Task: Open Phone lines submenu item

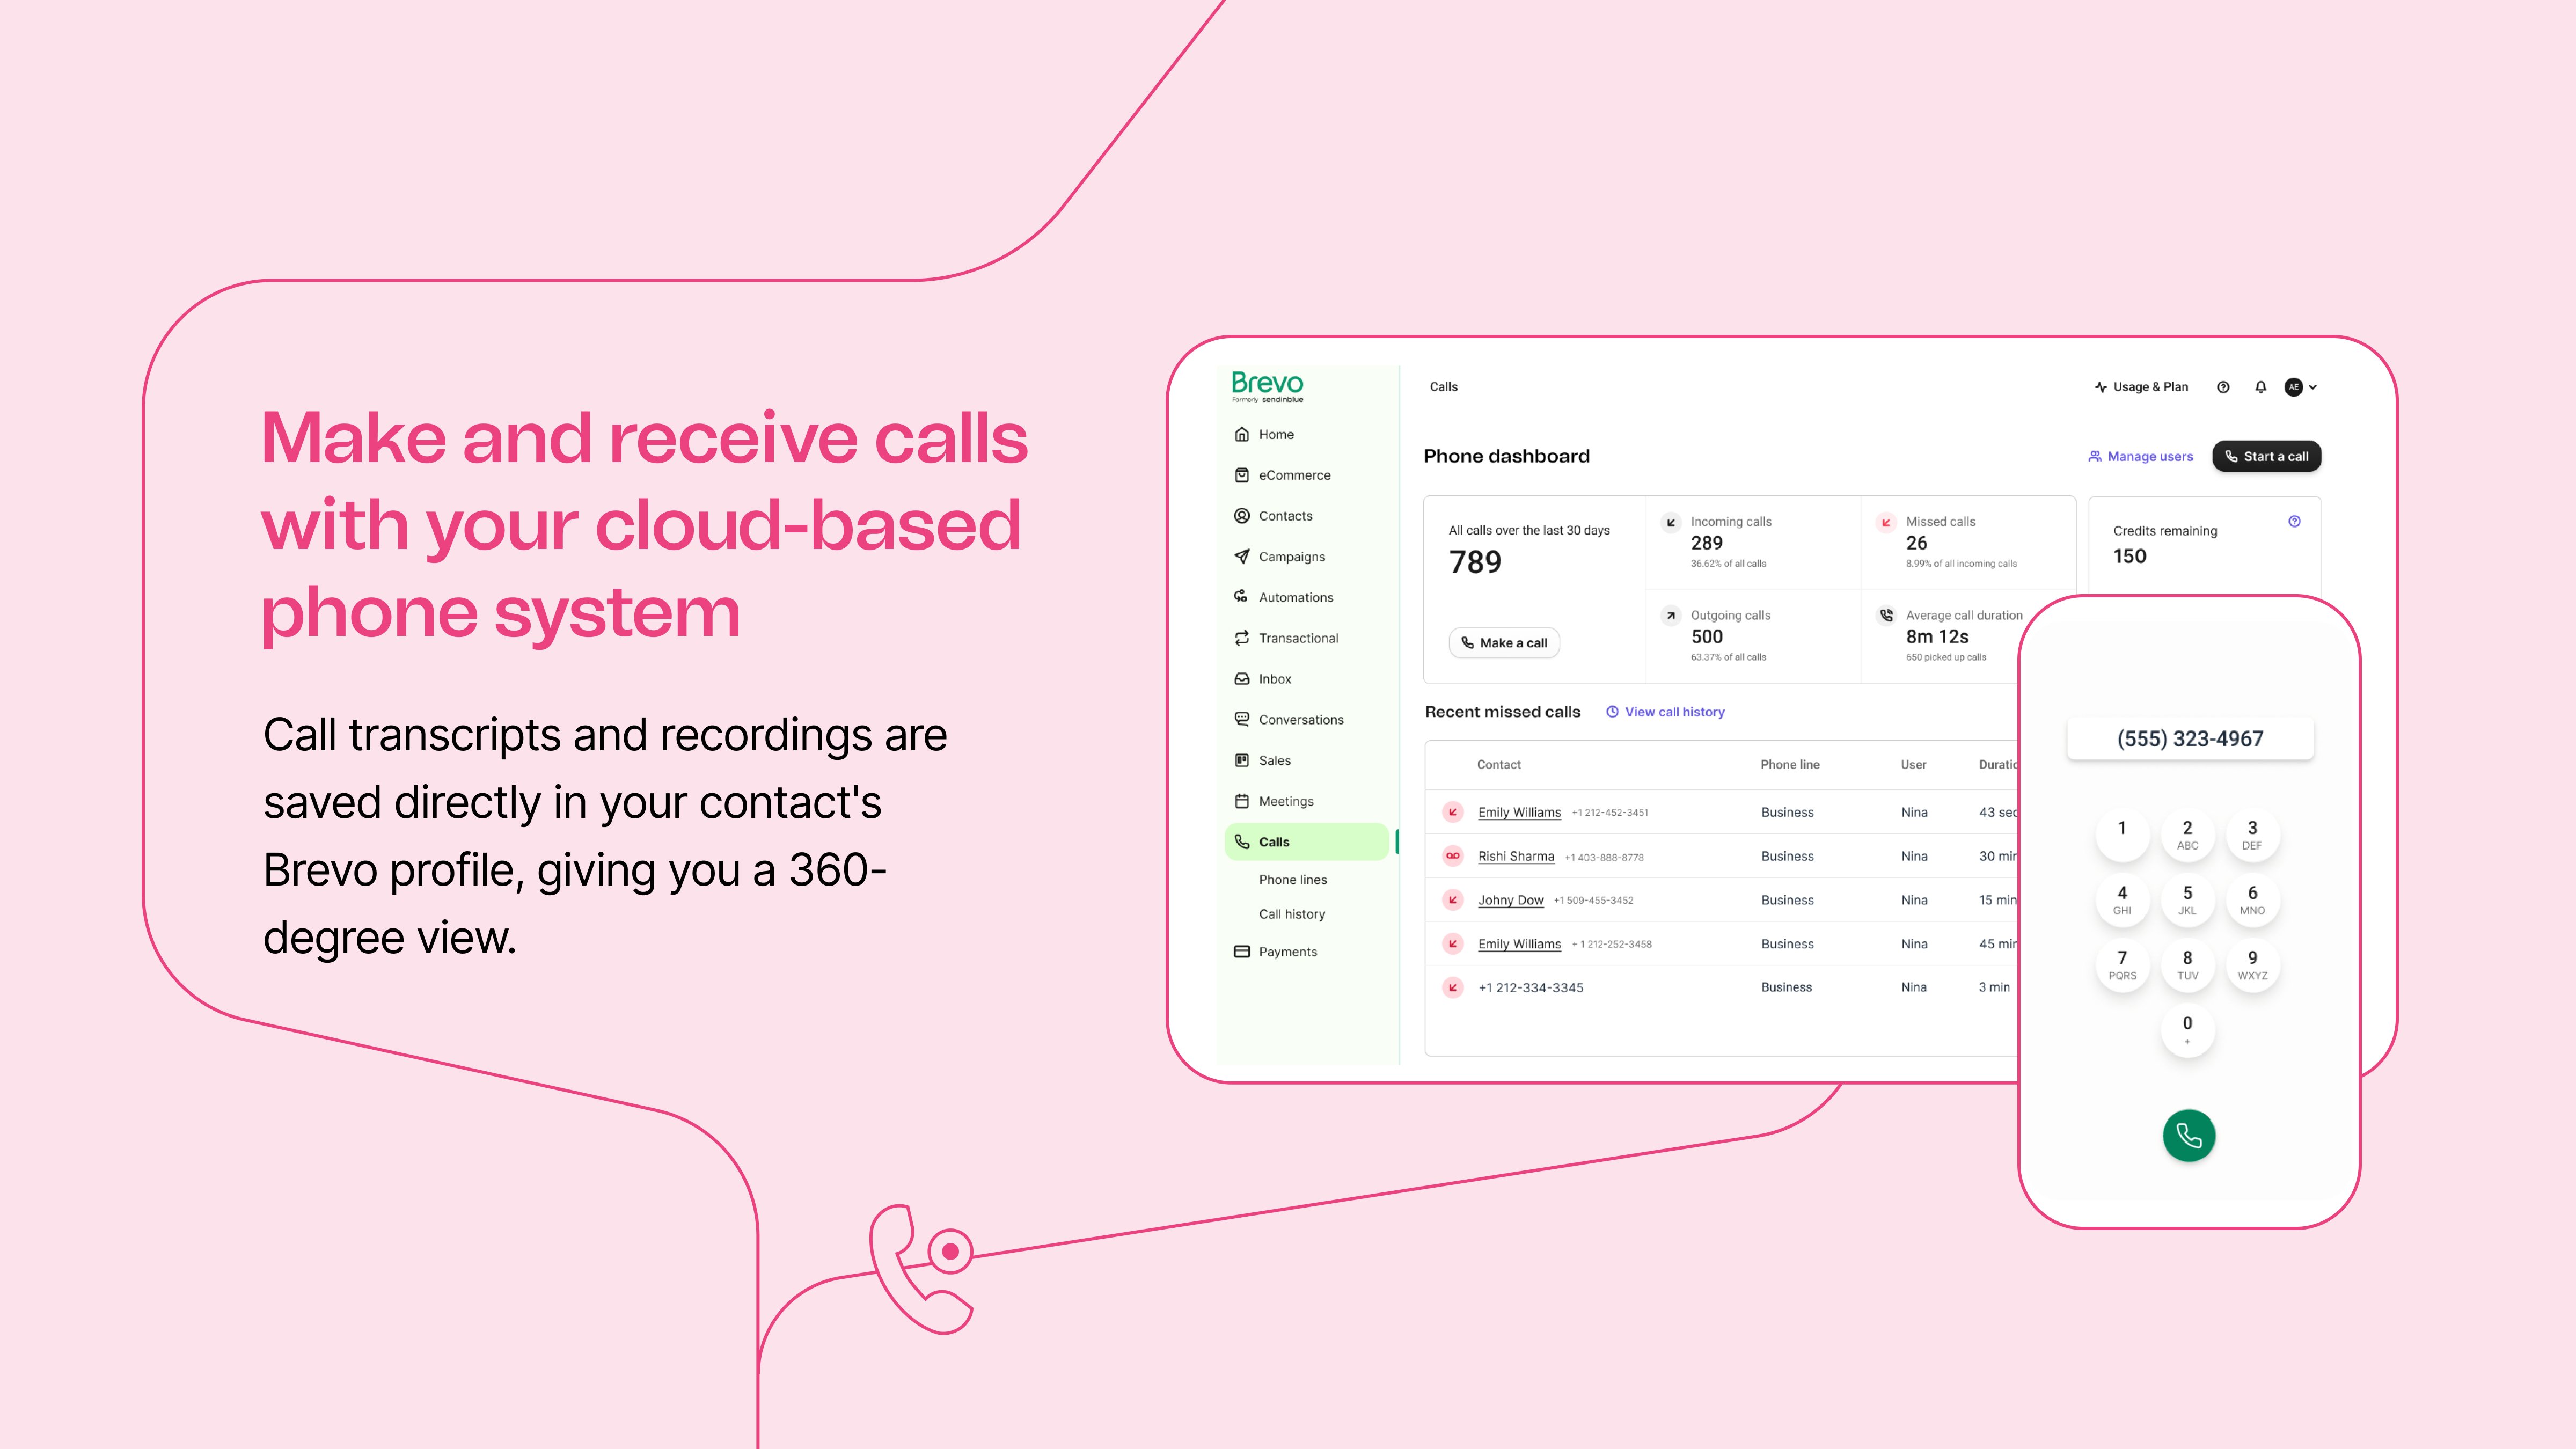Action: coord(1292,880)
